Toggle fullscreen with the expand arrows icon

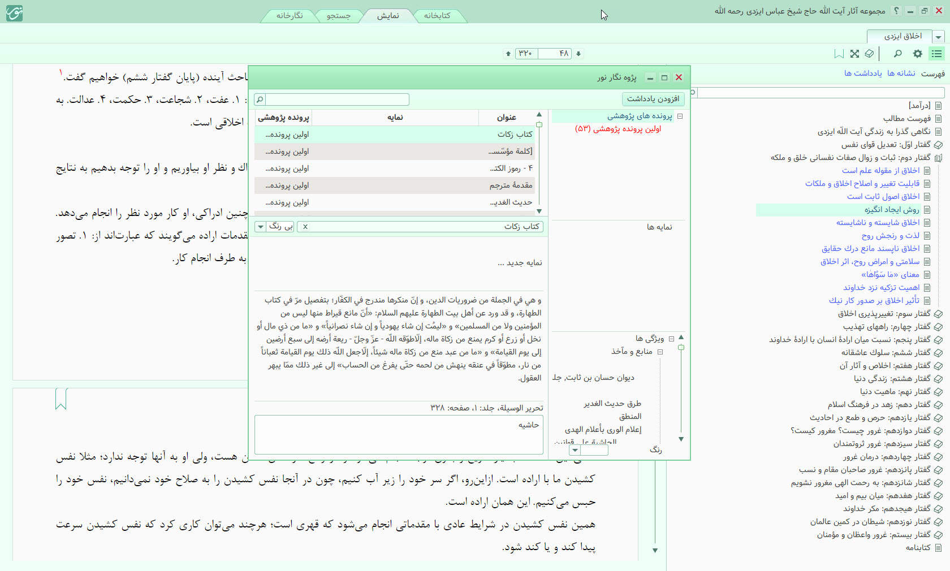(x=854, y=54)
